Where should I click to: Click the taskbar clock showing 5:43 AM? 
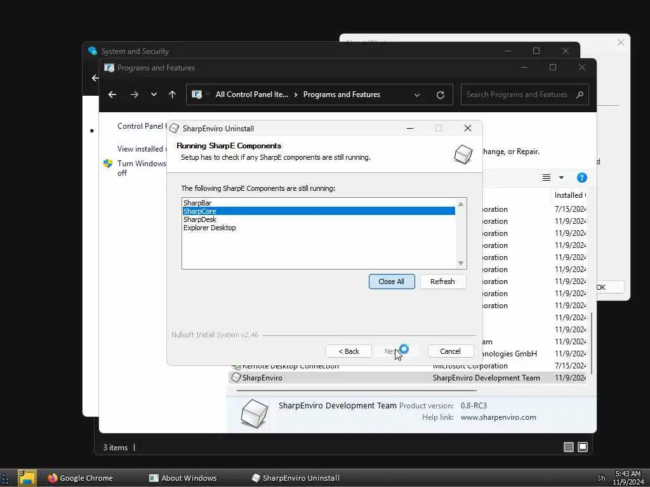[x=628, y=478]
